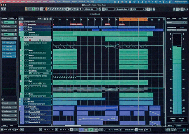Open the 1/16 quantize preset dropdown
The image size is (189, 134).
click(138, 9)
